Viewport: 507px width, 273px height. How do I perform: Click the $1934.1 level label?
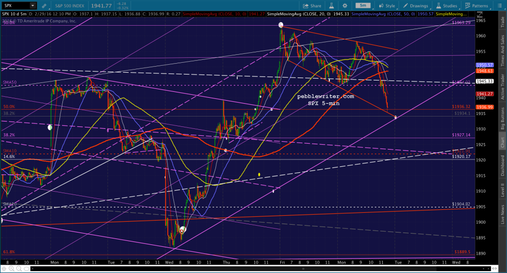[x=462, y=114]
